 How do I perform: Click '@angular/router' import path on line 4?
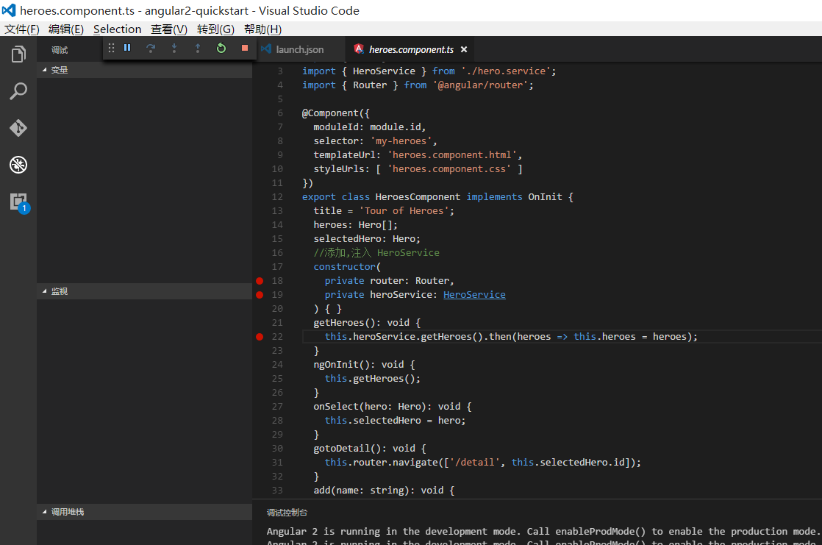[x=480, y=85]
